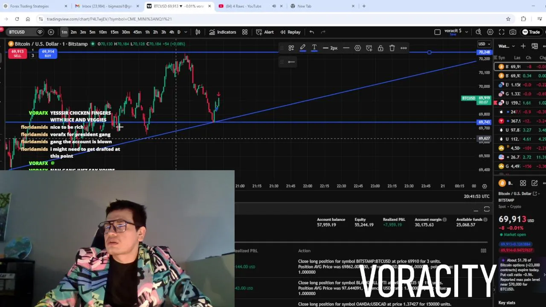Open Available funds info icon
Image resolution: width=546 pixels, height=307 pixels.
(x=485, y=220)
